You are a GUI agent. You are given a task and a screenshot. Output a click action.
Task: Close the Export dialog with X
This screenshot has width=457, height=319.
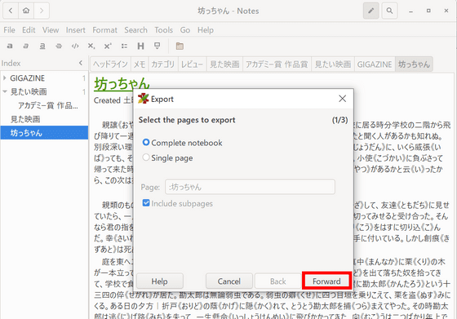click(x=343, y=99)
